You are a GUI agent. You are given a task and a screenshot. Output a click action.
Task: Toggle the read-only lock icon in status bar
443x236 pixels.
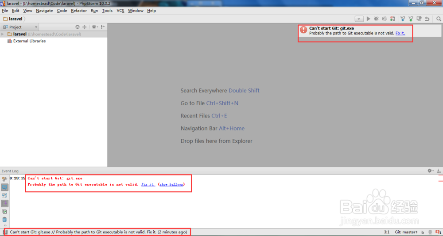click(422, 232)
